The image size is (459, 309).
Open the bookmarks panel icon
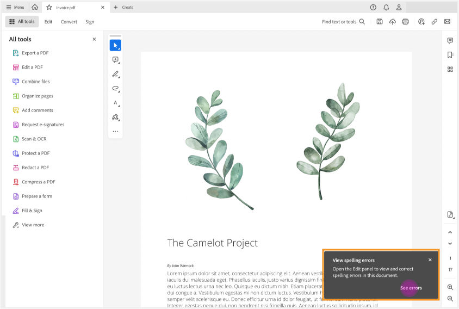point(450,55)
